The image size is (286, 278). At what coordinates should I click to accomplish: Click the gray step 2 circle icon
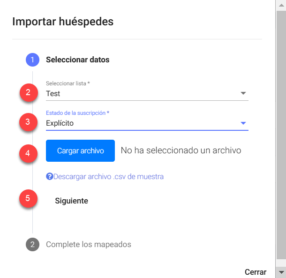pyautogui.click(x=32, y=244)
